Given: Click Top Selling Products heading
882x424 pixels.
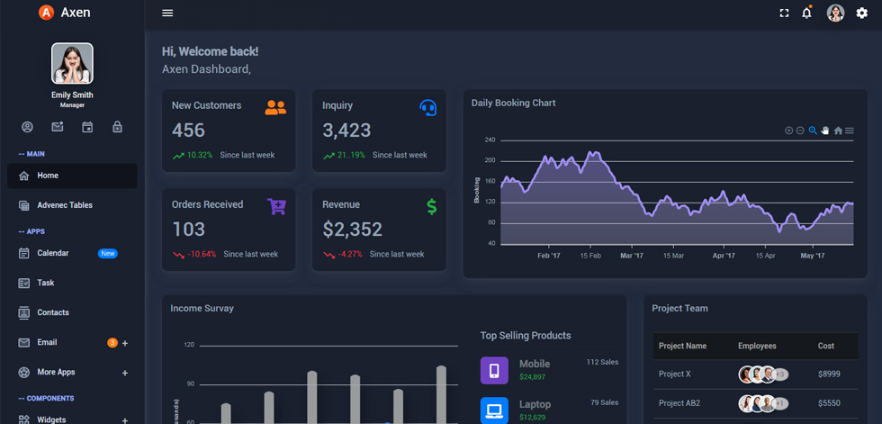Looking at the screenshot, I should click(526, 336).
